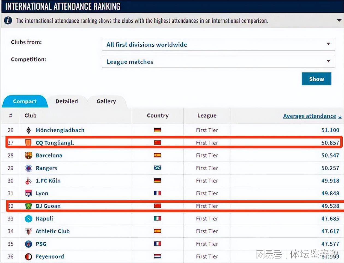The image size is (344, 263).
Task: Click the Rangers club crest
Action: [28, 168]
